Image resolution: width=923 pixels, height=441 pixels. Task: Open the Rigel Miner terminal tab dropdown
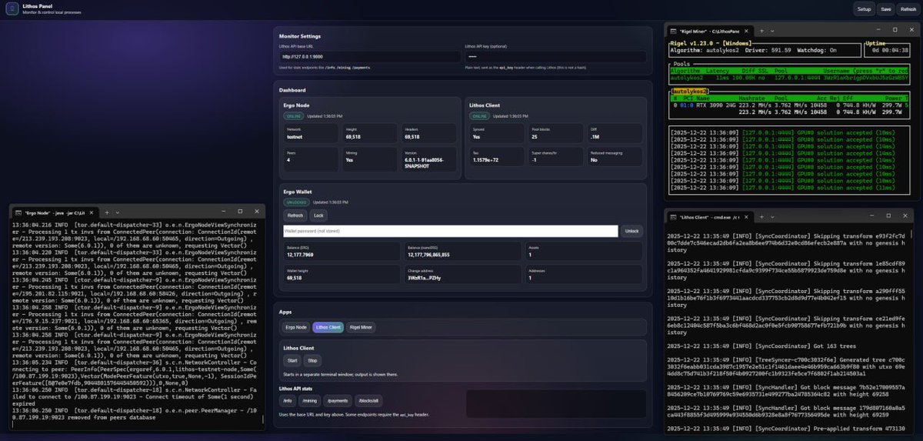click(772, 30)
